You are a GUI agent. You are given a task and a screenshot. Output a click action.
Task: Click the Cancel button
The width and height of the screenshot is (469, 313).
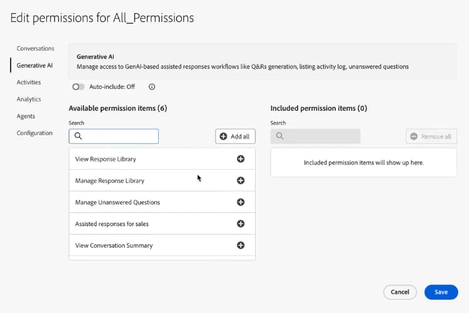click(x=400, y=292)
